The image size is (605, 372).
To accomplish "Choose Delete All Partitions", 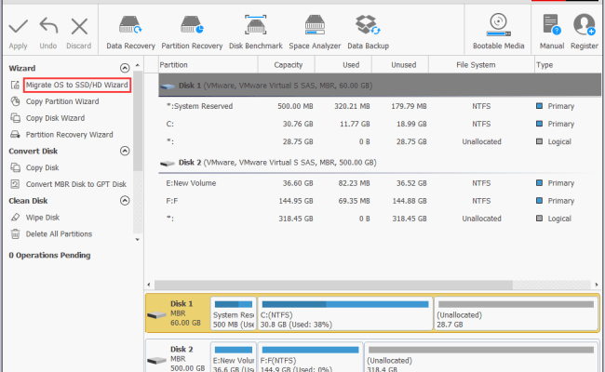I will click(x=59, y=234).
